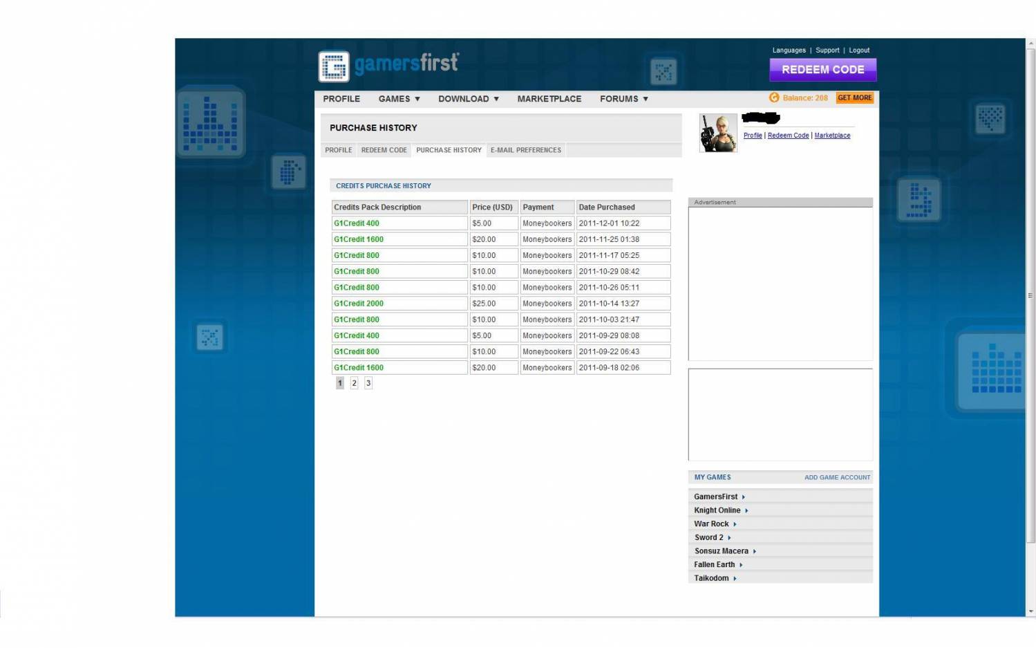1036x648 pixels.
Task: Go to page 2 of purchase history
Action: [354, 383]
